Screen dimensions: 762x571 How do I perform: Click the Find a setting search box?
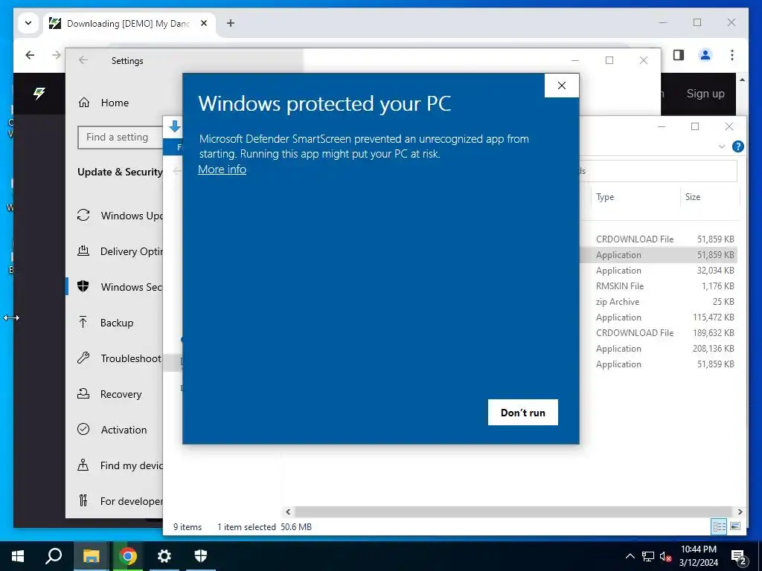coord(120,138)
